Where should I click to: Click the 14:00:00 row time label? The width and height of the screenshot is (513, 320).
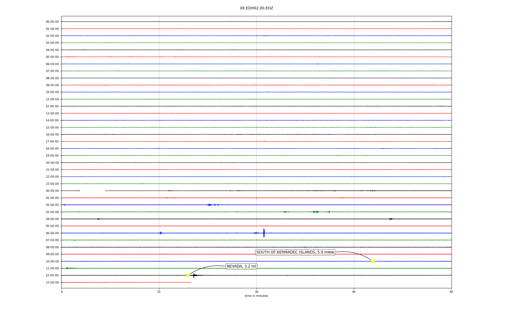coord(52,121)
